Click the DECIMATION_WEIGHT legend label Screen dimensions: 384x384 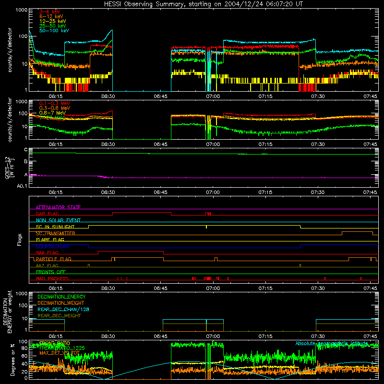pos(61,303)
